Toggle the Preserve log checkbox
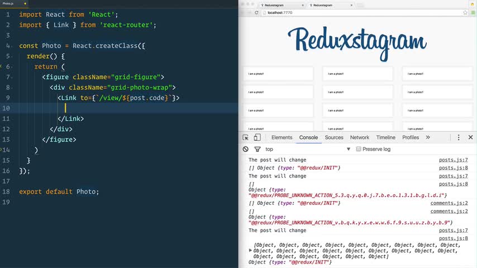This screenshot has width=477, height=268. (359, 149)
